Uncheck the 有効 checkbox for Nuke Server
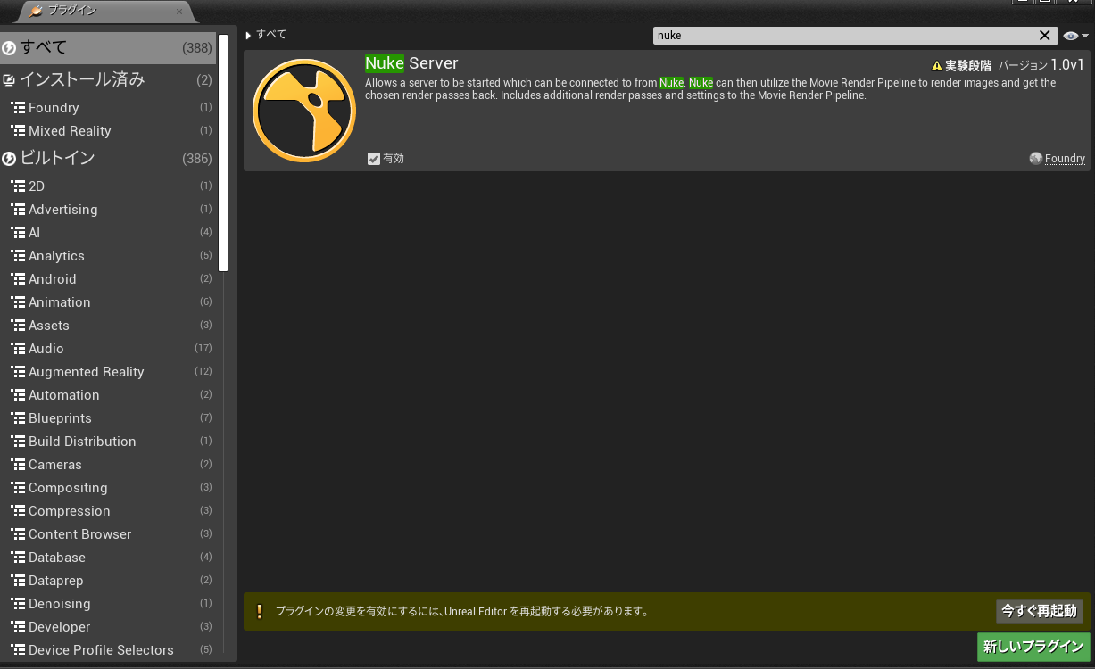1095x669 pixels. pyautogui.click(x=374, y=159)
